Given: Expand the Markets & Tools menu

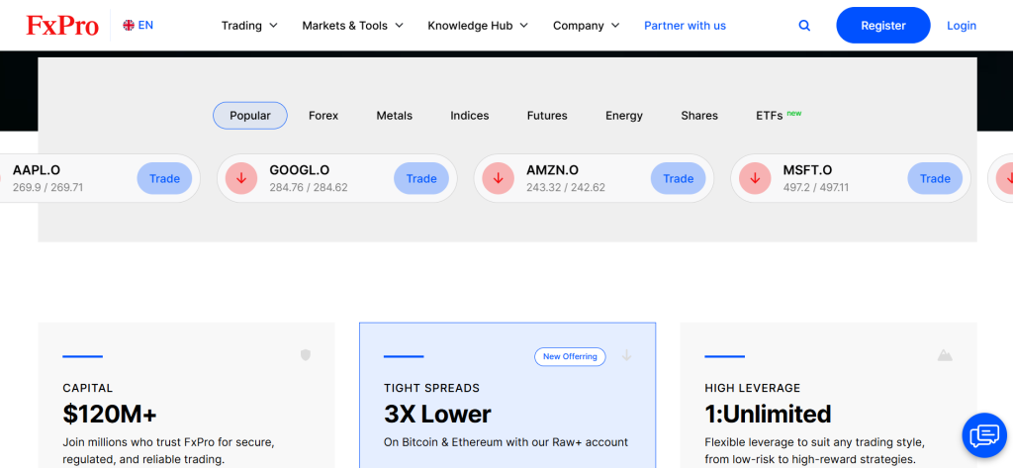Looking at the screenshot, I should pyautogui.click(x=353, y=26).
